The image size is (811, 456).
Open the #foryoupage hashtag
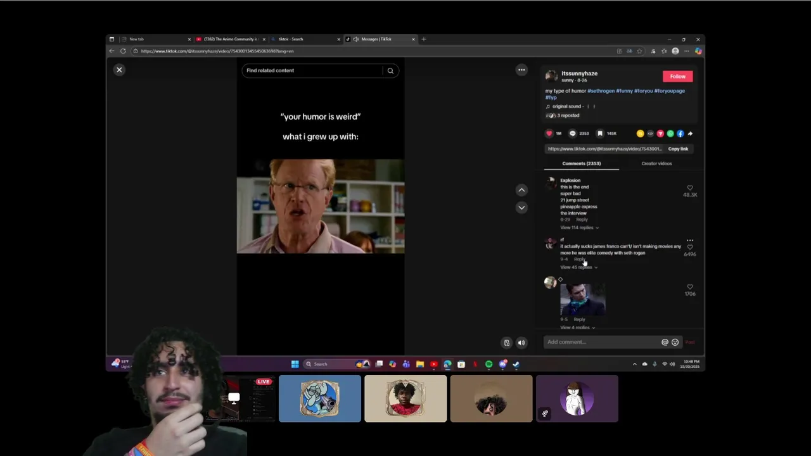669,91
